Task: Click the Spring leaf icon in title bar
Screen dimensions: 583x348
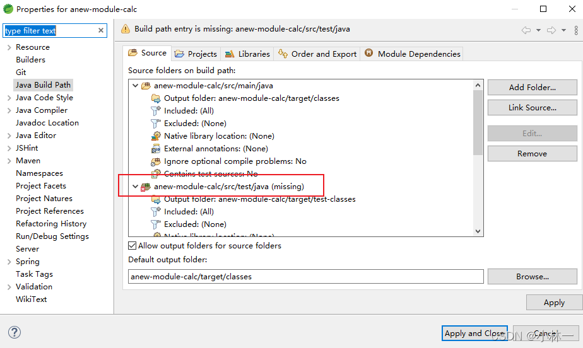Action: (x=8, y=9)
